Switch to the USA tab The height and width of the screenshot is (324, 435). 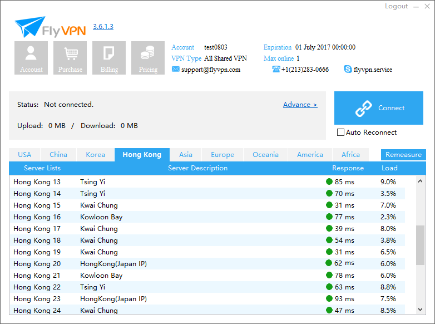click(x=24, y=155)
